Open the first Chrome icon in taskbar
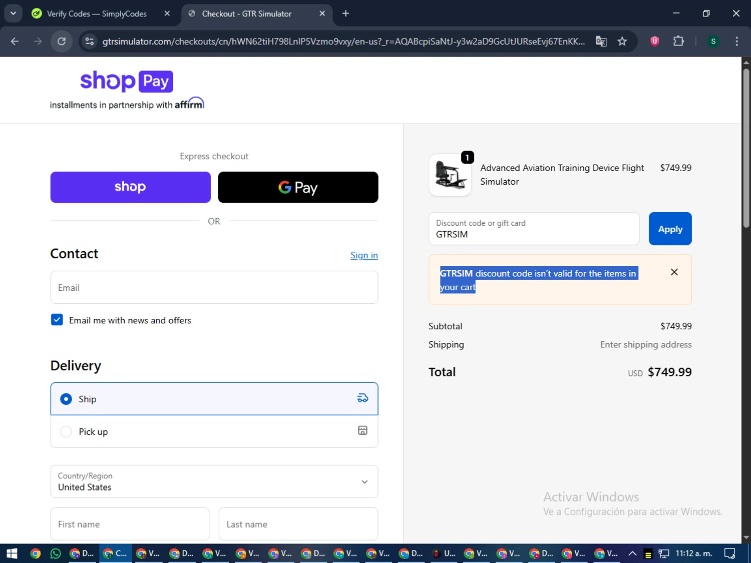Screen dimensions: 751x563 coord(35,553)
